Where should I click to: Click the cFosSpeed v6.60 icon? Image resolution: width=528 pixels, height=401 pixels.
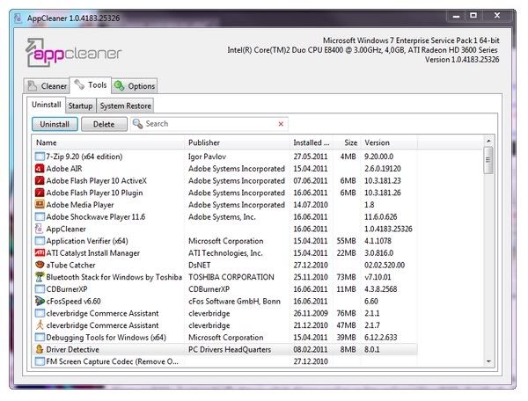40,301
